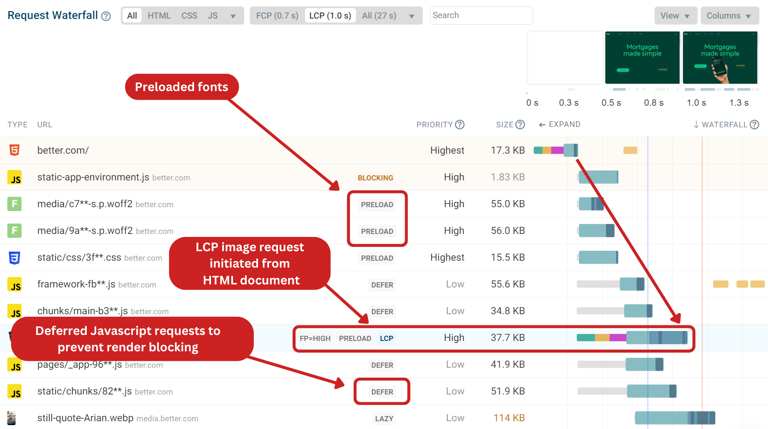This screenshot has width=768, height=429.
Task: Filter requests by JS type
Action: coord(213,16)
